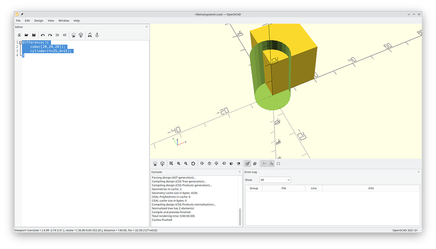
Task: Create a new file from editor toolbar
Action: [x=19, y=35]
